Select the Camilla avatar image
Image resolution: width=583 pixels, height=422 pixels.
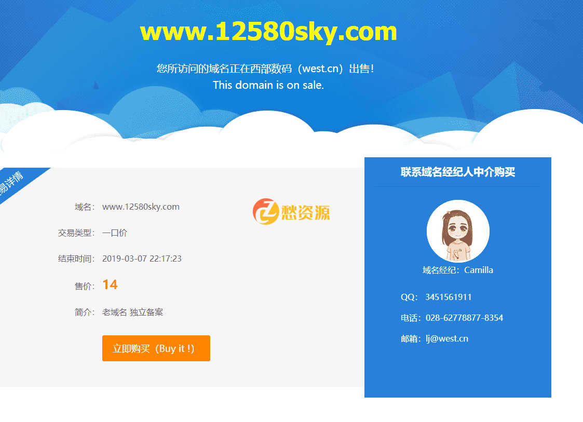click(458, 230)
